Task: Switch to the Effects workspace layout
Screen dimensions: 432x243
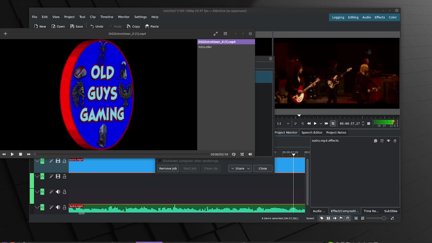Action: pos(380,17)
